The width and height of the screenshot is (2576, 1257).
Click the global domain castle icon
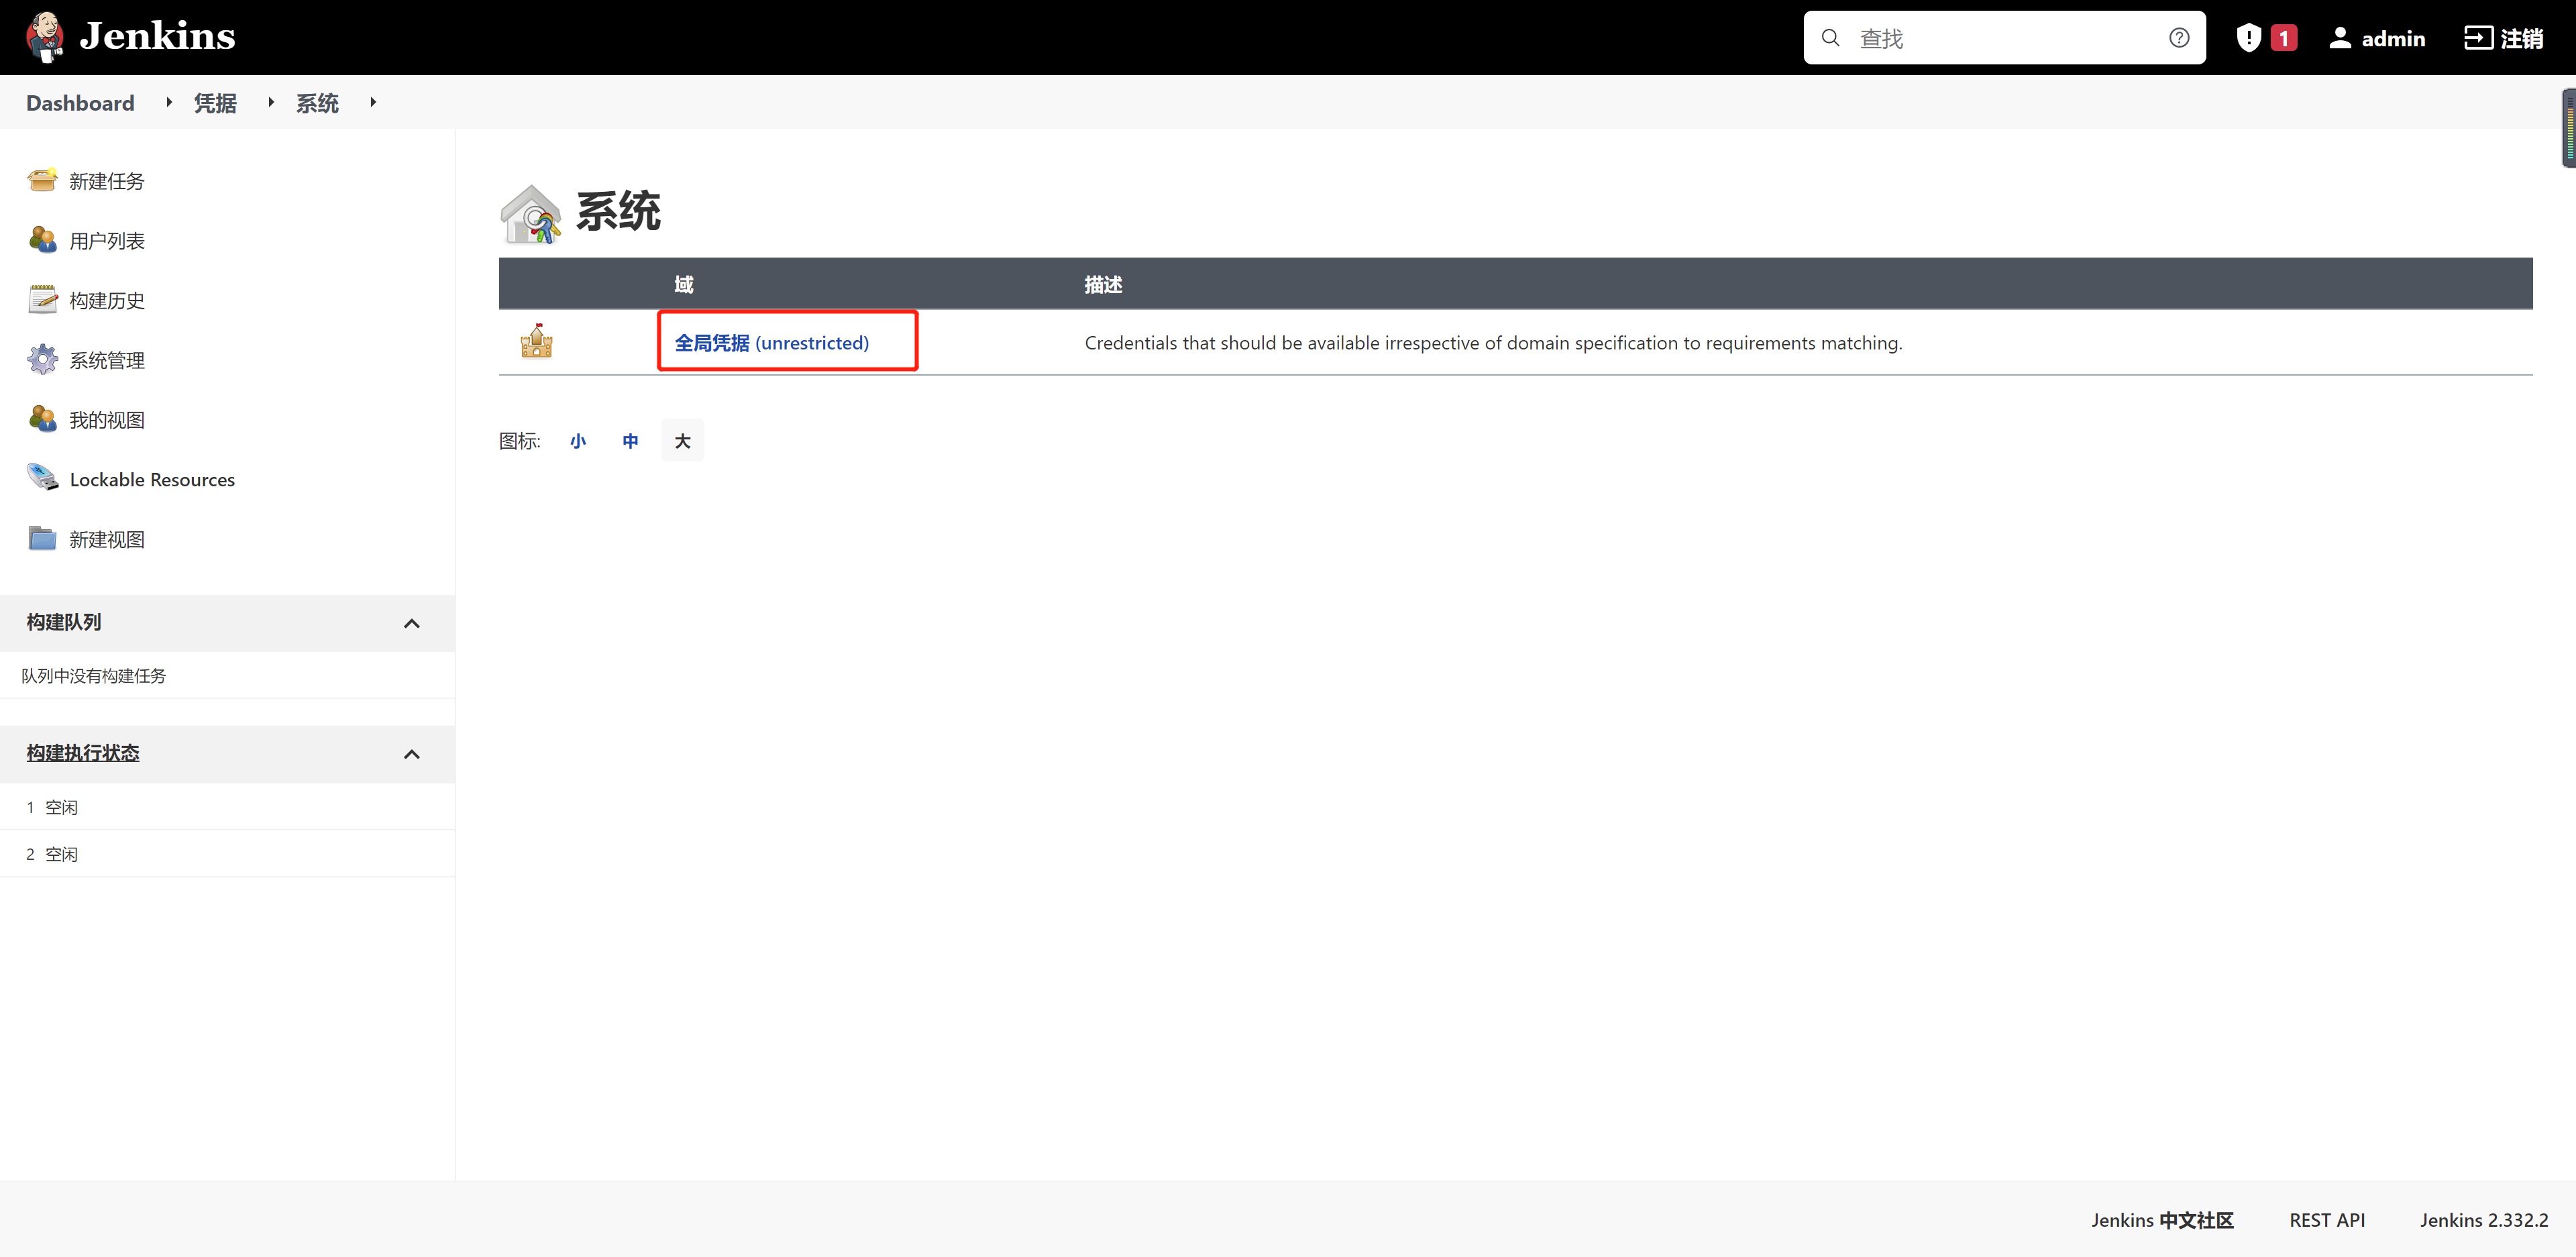[536, 342]
